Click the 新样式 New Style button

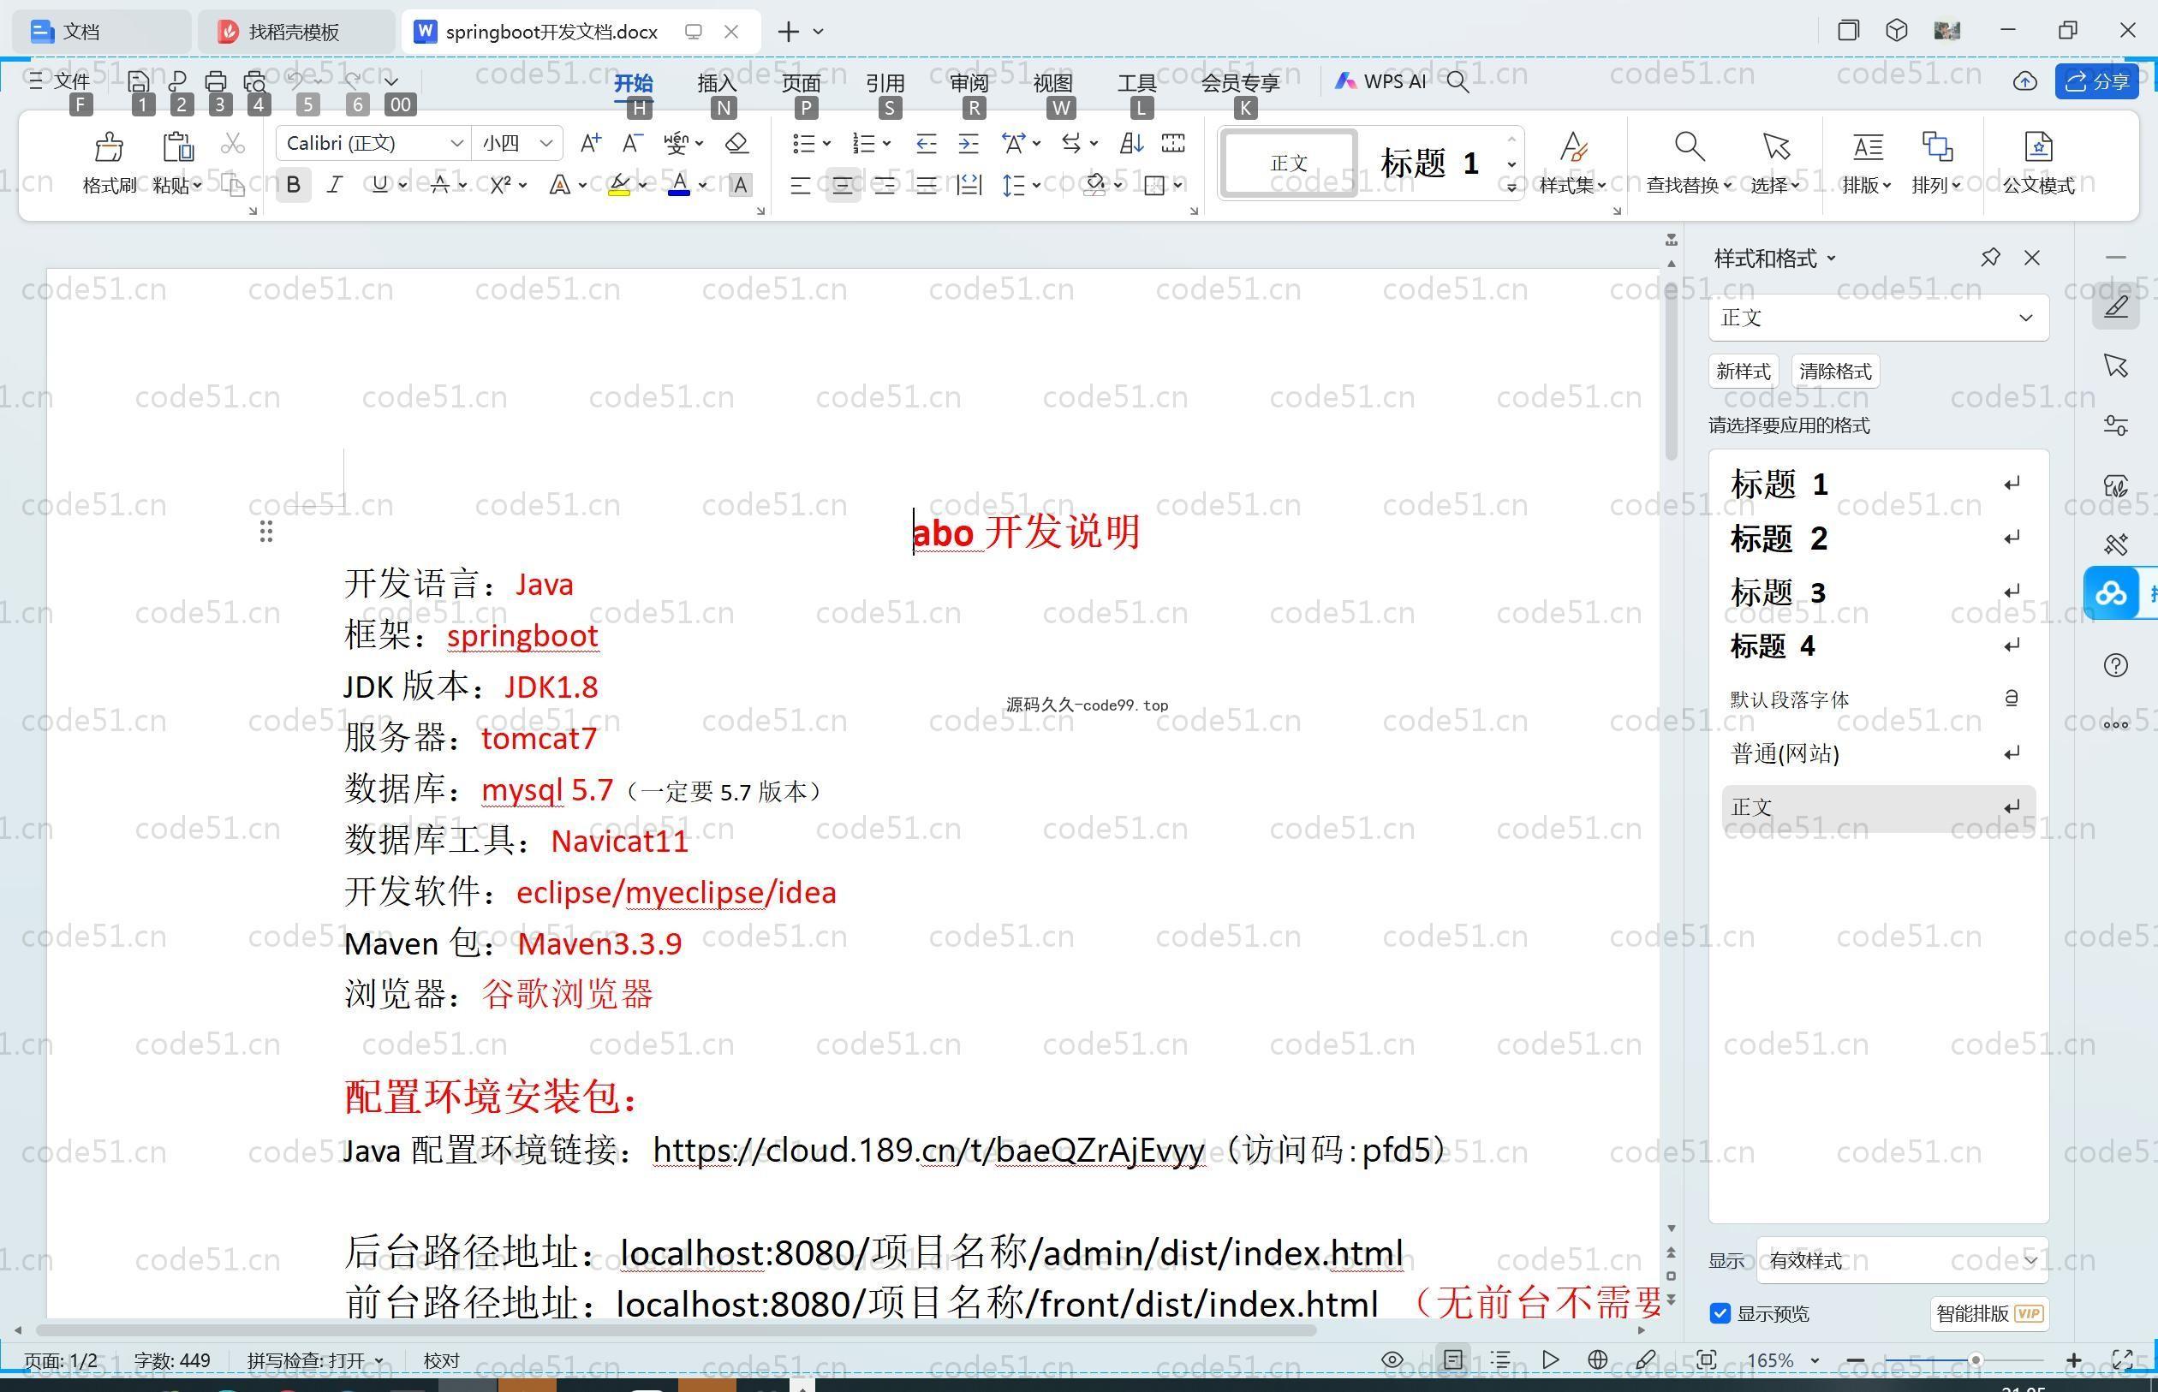click(x=1743, y=371)
